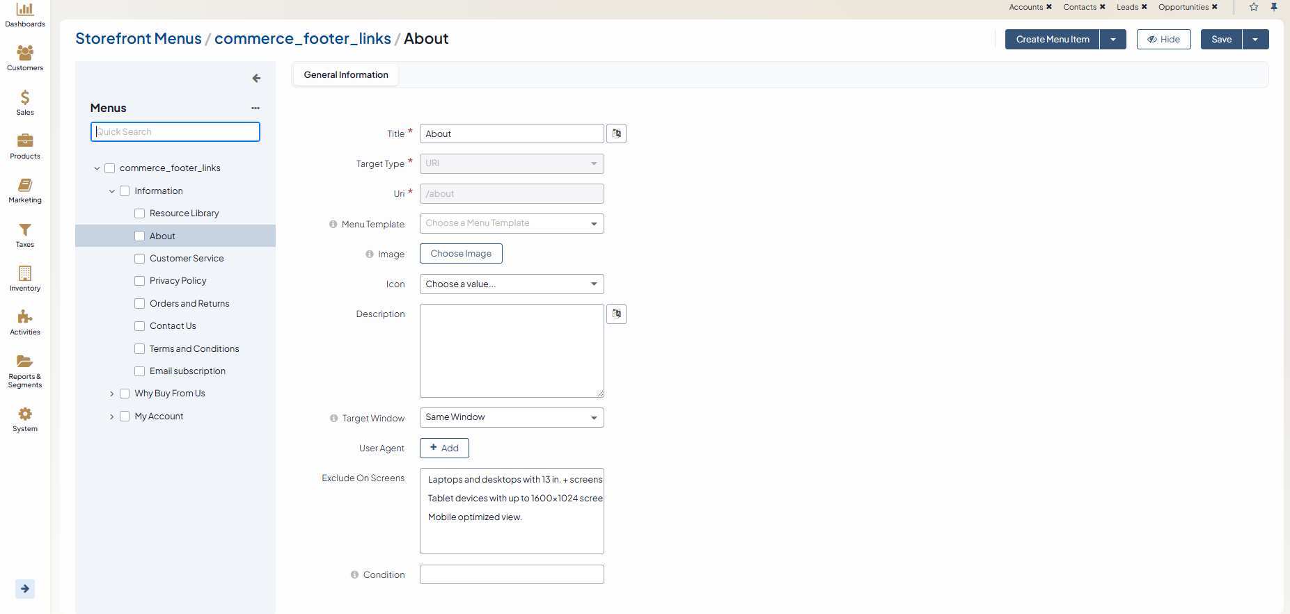The width and height of the screenshot is (1290, 614).
Task: Click the favorite star icon in the top bar
Action: tap(1254, 7)
